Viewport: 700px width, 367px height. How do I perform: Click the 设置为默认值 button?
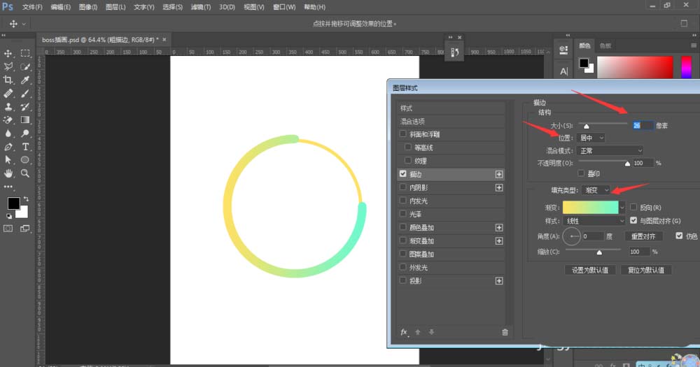[589, 270]
